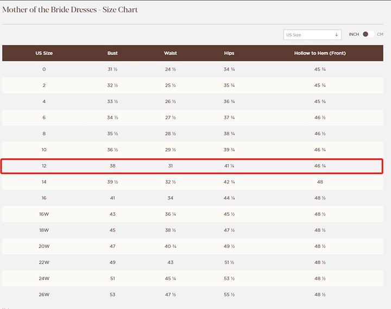
Task: Click hollow to hem value 48 for size 14
Action: pyautogui.click(x=320, y=182)
